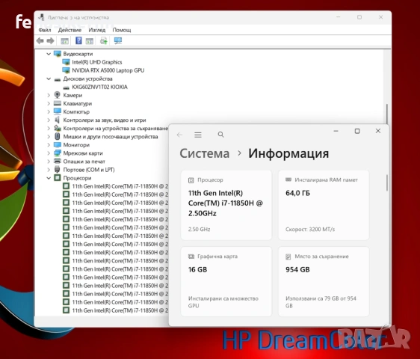Click the Скорост: 3200 MT/s text
The height and width of the screenshot is (359, 420).
tap(310, 230)
